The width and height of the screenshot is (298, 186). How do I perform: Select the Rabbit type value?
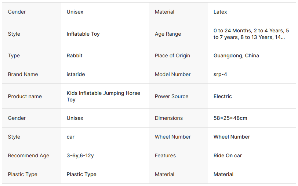[74, 56]
